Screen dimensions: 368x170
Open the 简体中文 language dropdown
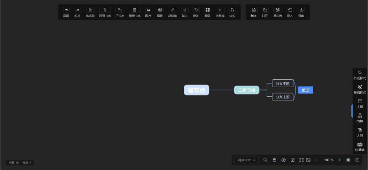(247, 160)
